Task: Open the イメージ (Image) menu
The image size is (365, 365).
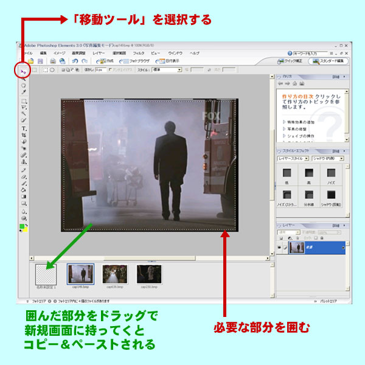Action: [60, 53]
